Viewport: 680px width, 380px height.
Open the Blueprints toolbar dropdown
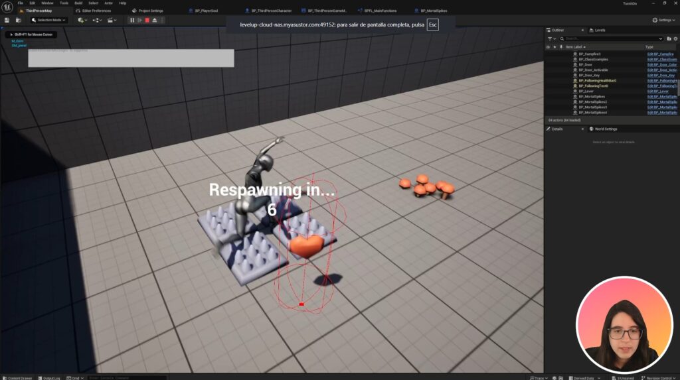pyautogui.click(x=98, y=20)
